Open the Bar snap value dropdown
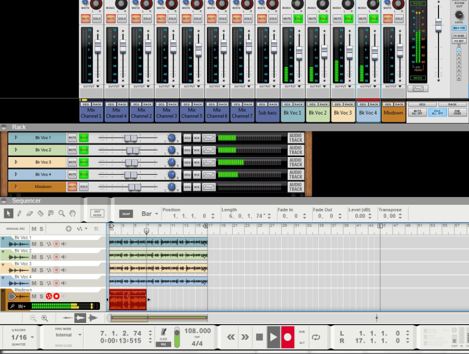469x354 pixels. (150, 213)
